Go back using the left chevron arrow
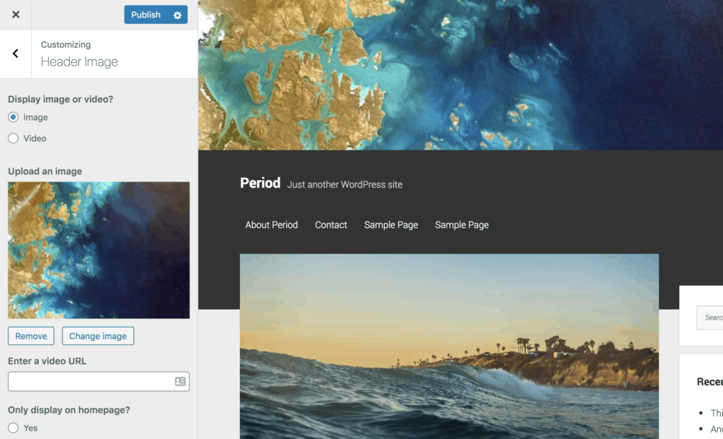The image size is (723, 439). coord(16,54)
